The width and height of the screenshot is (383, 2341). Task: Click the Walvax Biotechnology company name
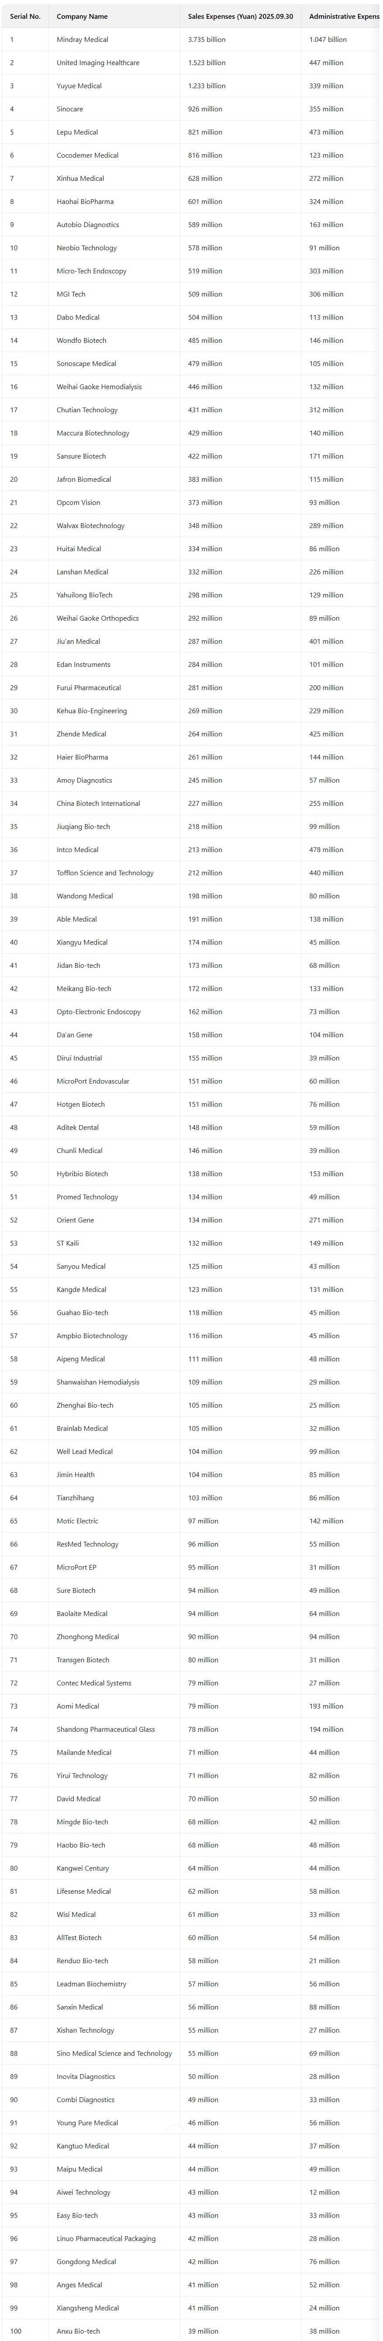(91, 525)
